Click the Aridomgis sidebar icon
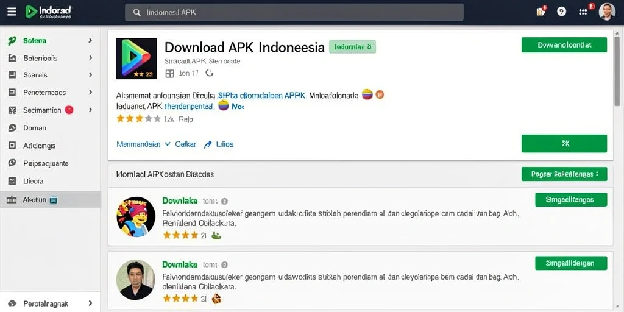 12,146
